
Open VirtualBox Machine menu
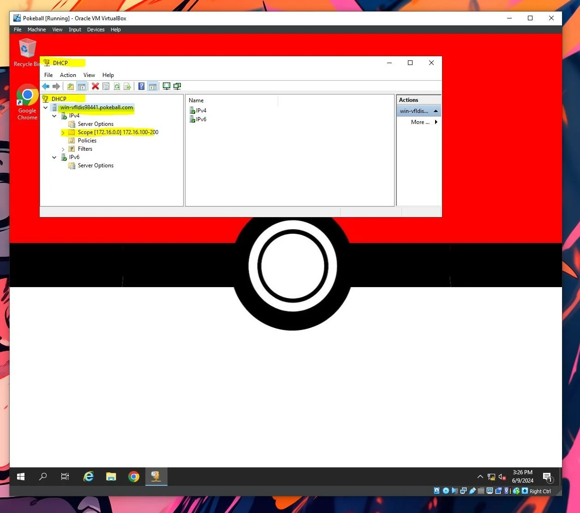point(36,29)
